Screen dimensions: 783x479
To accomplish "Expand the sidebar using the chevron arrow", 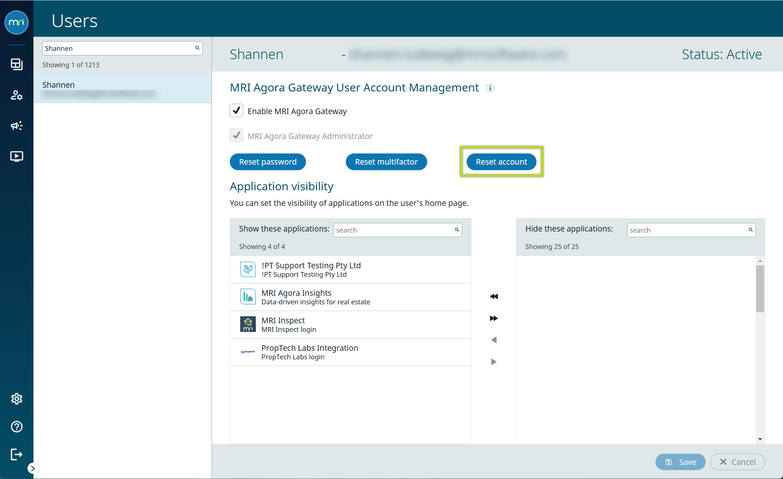I will (33, 469).
